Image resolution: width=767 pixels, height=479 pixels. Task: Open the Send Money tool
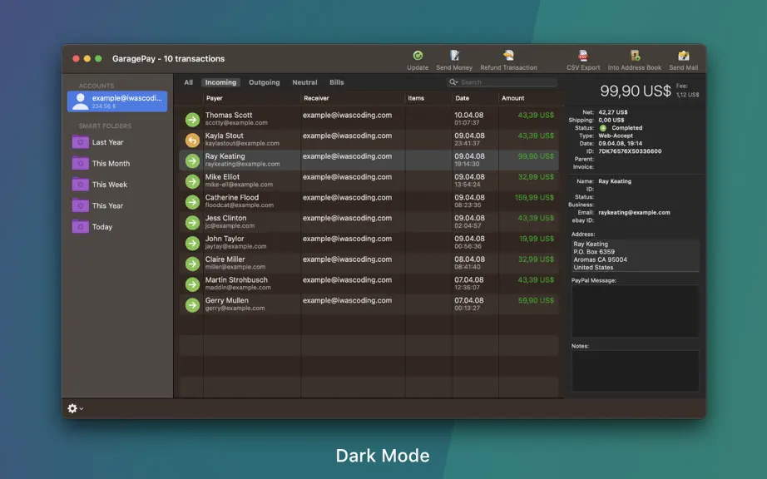tap(454, 56)
